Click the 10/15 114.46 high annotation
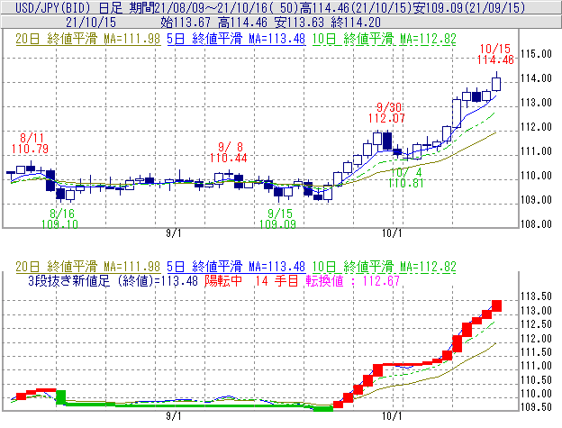The image size is (562, 428). point(495,54)
